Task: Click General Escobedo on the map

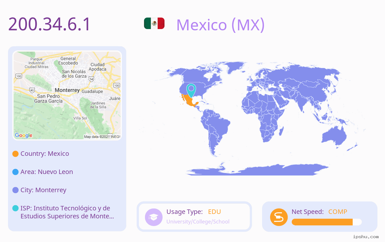Action: click(68, 61)
